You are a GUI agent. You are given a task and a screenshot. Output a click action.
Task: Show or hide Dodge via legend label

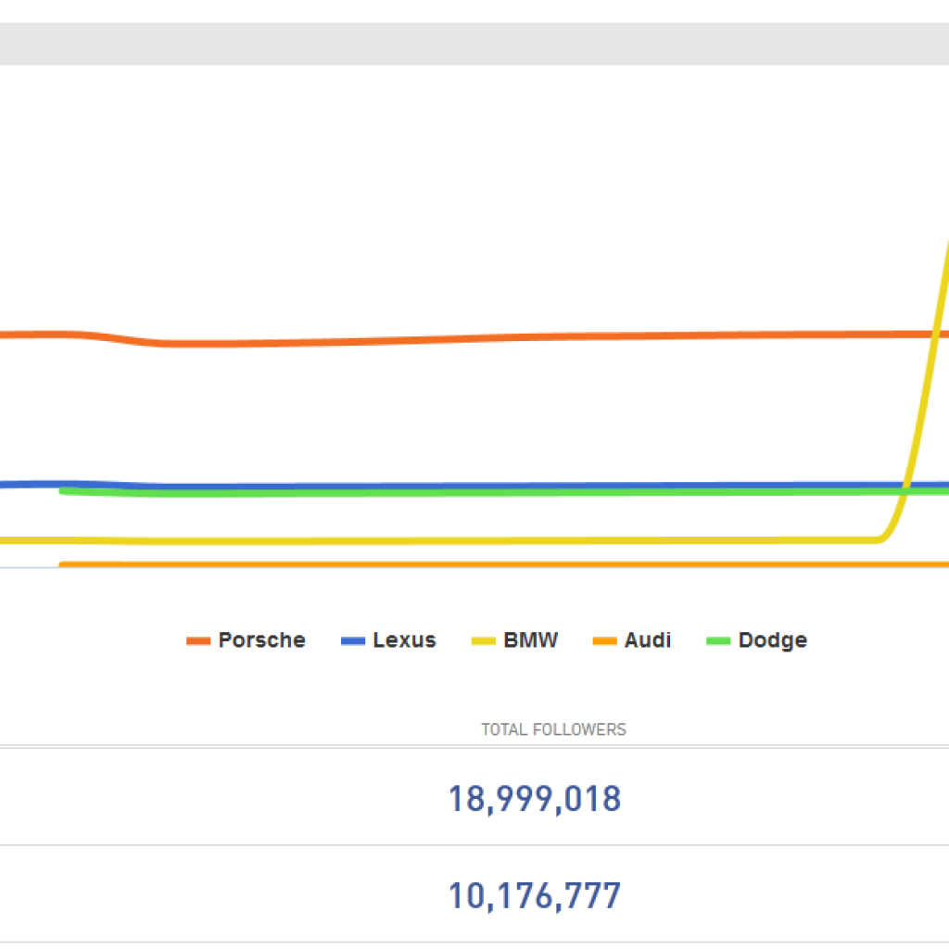click(x=772, y=640)
